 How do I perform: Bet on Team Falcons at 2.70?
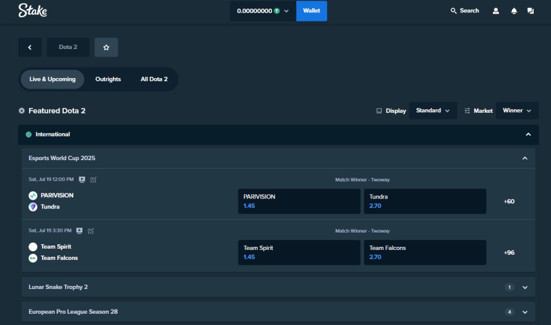[425, 252]
